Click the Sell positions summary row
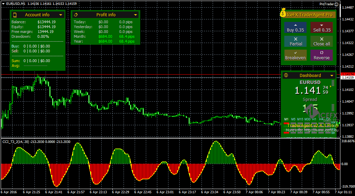355x196 pixels. 31,51
